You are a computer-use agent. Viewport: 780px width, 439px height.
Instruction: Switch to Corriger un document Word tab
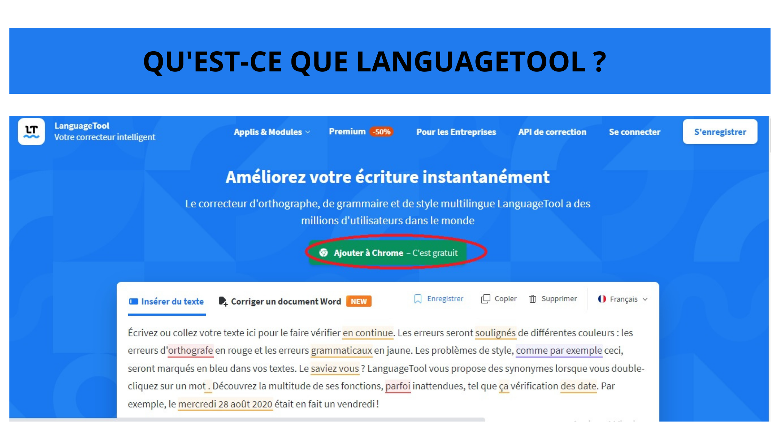pos(286,301)
